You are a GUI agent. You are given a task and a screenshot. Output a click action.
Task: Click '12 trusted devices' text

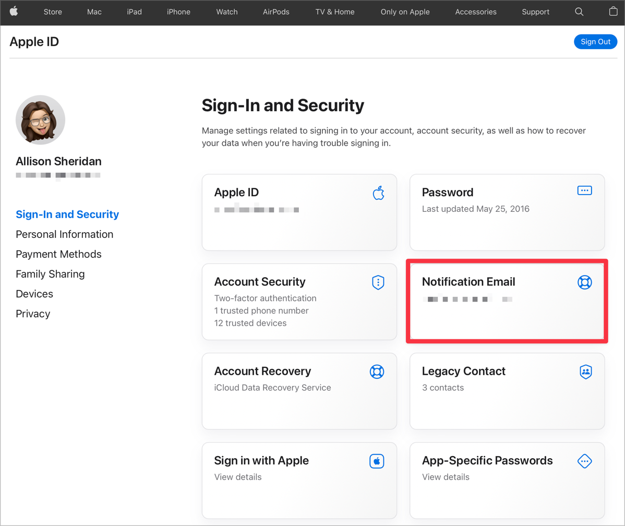click(250, 323)
